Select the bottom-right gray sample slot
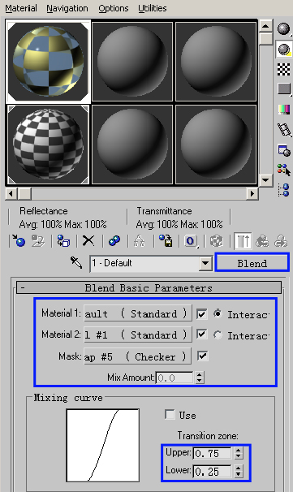 pyautogui.click(x=216, y=145)
